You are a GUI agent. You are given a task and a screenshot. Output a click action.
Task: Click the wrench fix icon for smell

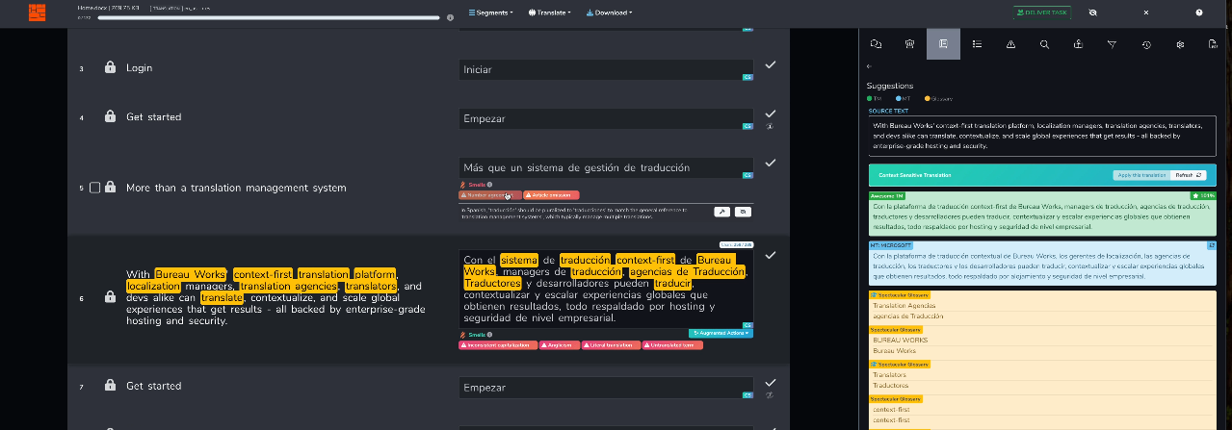tap(722, 212)
